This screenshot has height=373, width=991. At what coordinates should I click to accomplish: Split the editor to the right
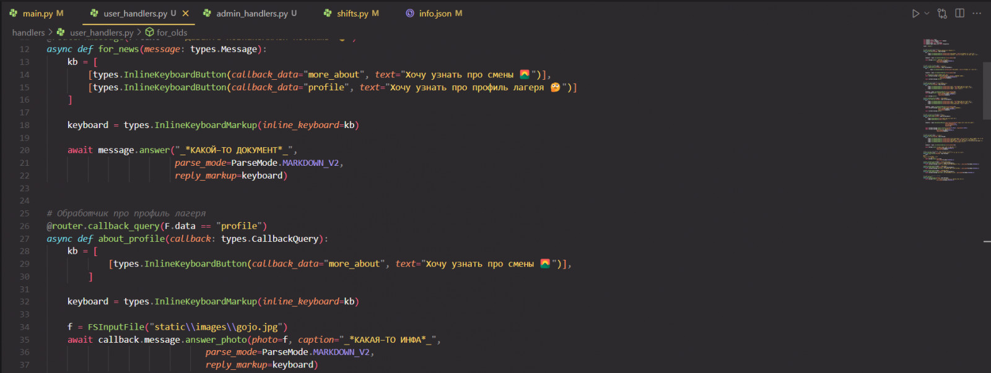tap(959, 13)
